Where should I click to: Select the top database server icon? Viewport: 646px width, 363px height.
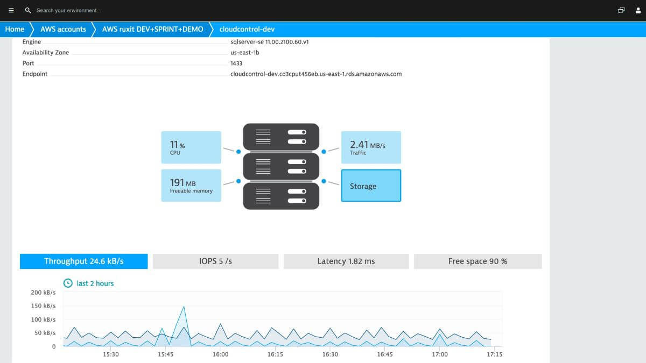coord(280,137)
